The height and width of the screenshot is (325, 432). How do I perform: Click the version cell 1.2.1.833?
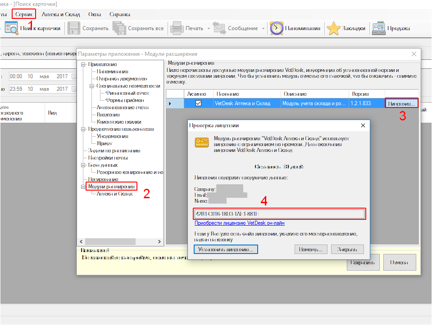(x=367, y=103)
